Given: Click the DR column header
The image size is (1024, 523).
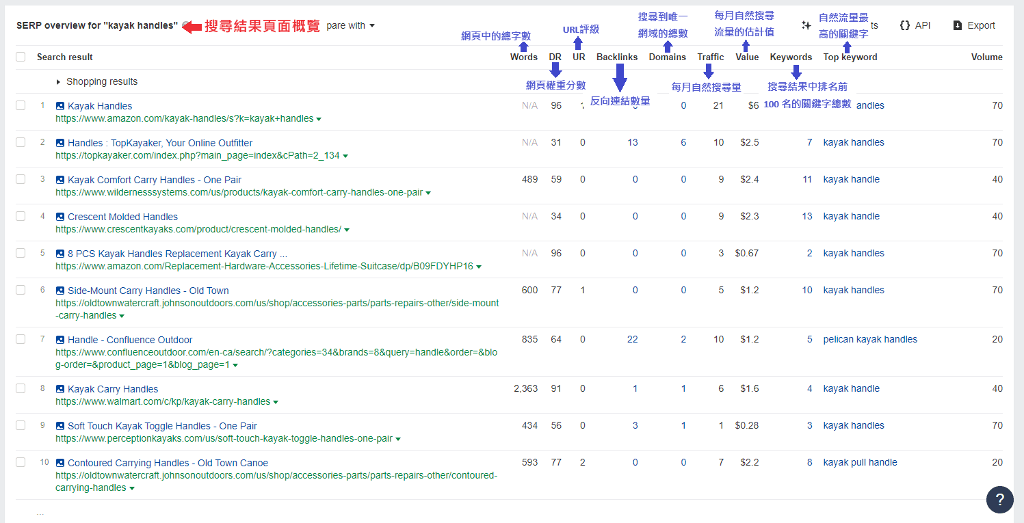Looking at the screenshot, I should 555,57.
